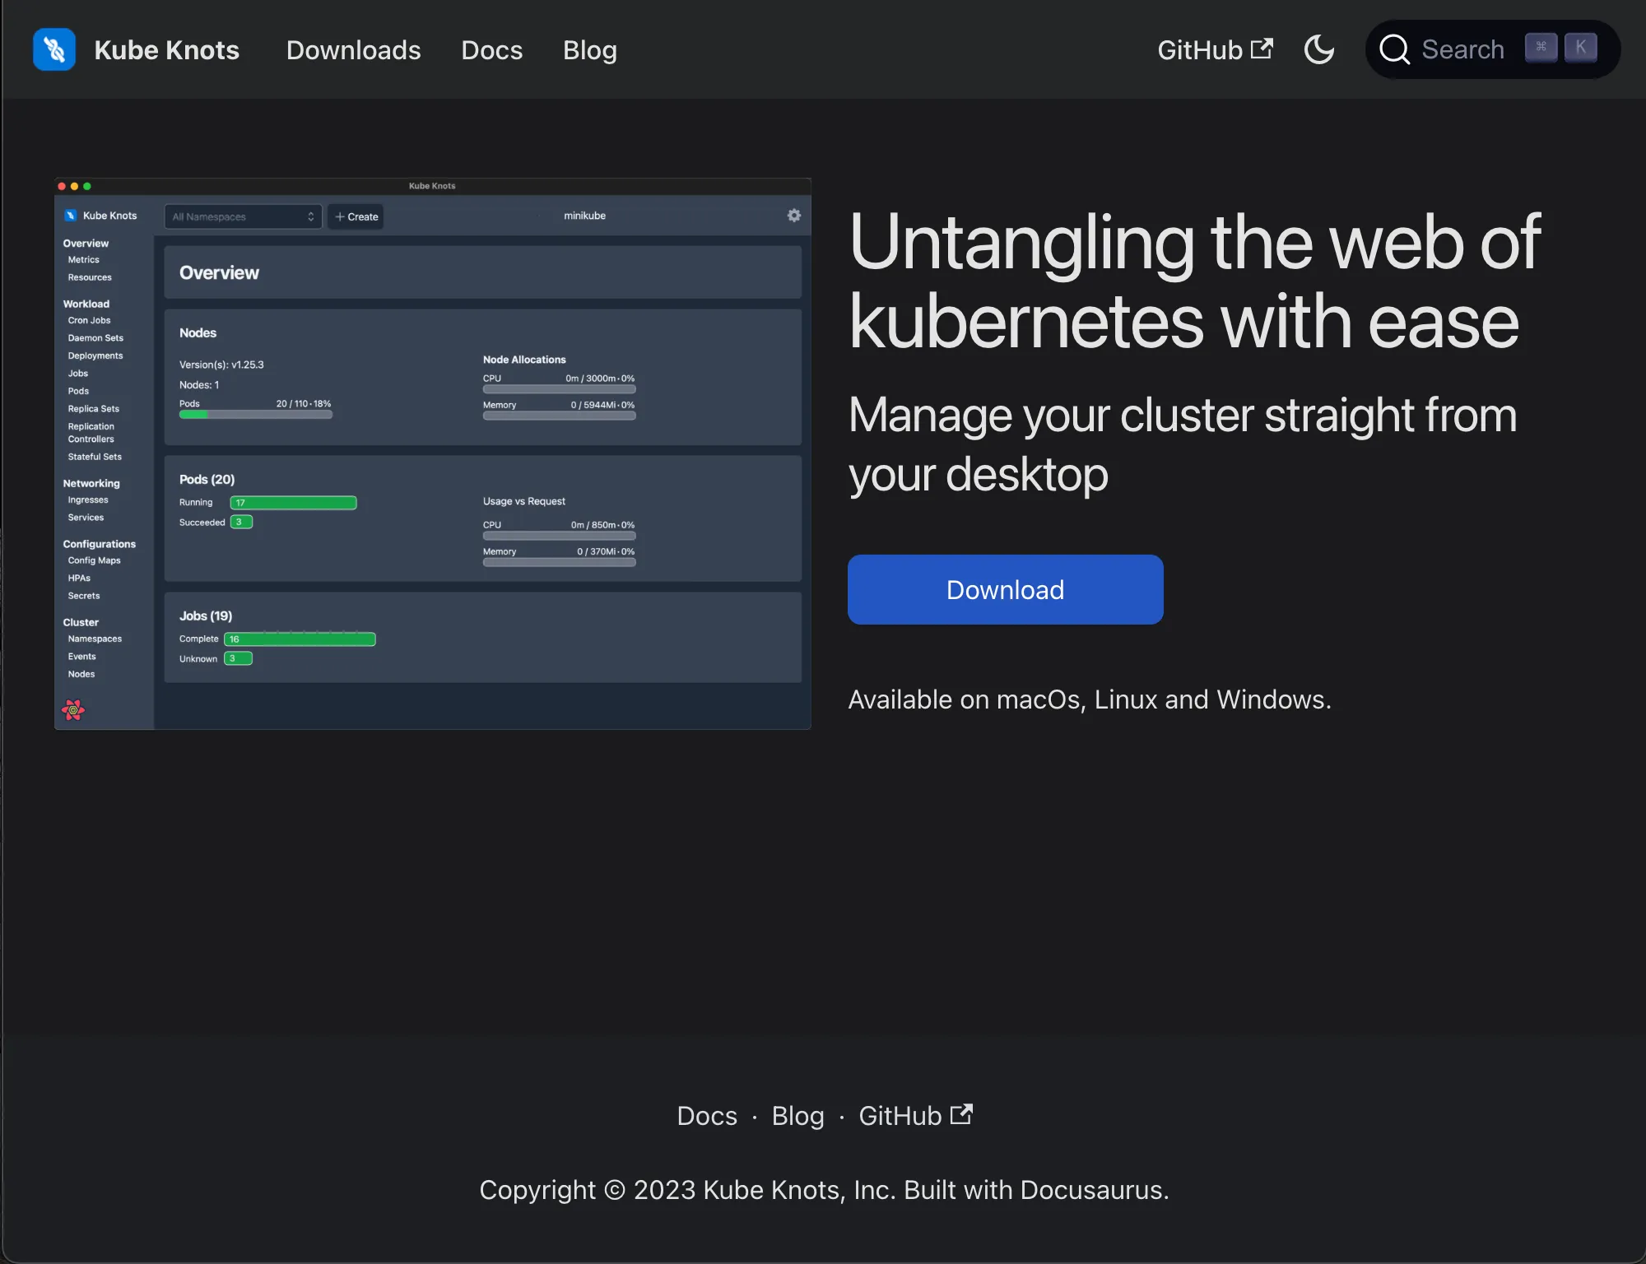1646x1264 pixels.
Task: Click 'Available on macOs, Linux and Windows.' text
Action: pos(1090,699)
